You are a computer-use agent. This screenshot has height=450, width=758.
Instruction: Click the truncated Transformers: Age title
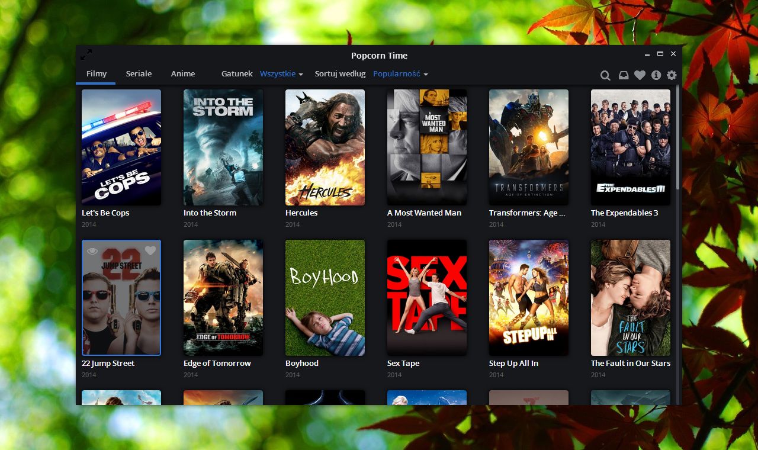point(528,213)
